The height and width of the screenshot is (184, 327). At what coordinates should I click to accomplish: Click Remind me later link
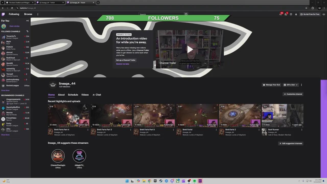coord(123,64)
